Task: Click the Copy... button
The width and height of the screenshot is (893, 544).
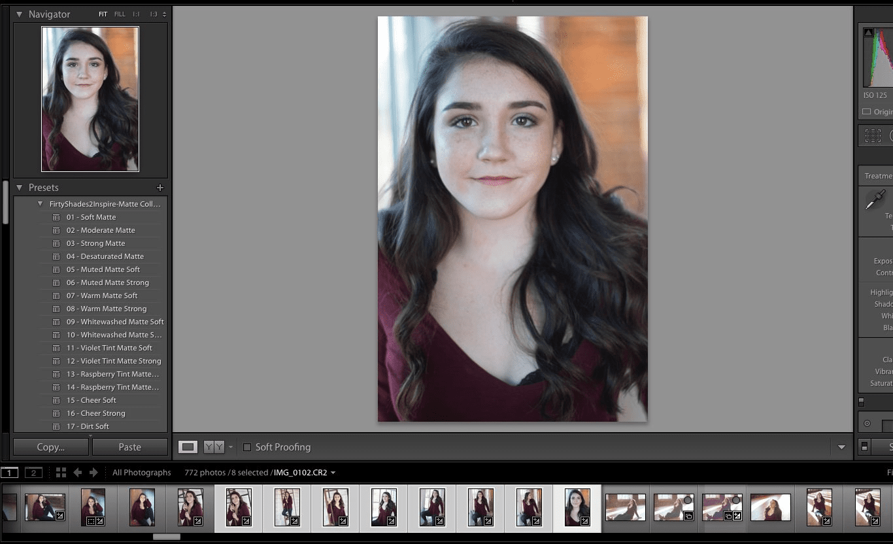Action: (50, 447)
